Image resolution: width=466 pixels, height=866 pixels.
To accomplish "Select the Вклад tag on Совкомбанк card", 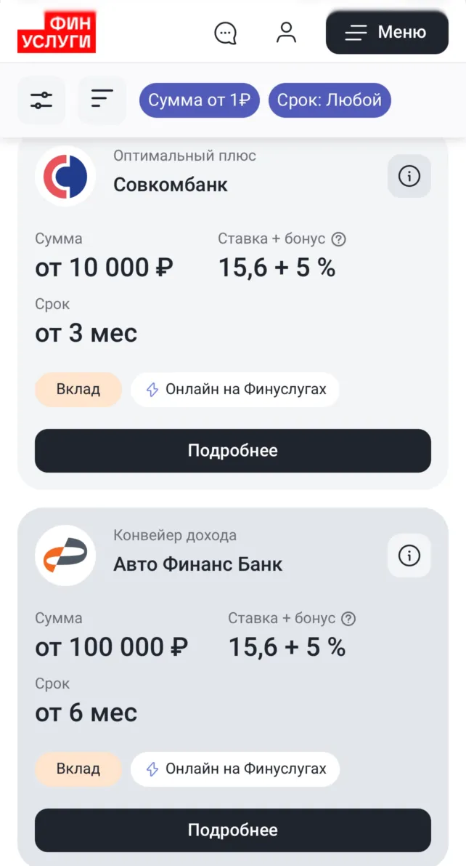I will (x=78, y=390).
